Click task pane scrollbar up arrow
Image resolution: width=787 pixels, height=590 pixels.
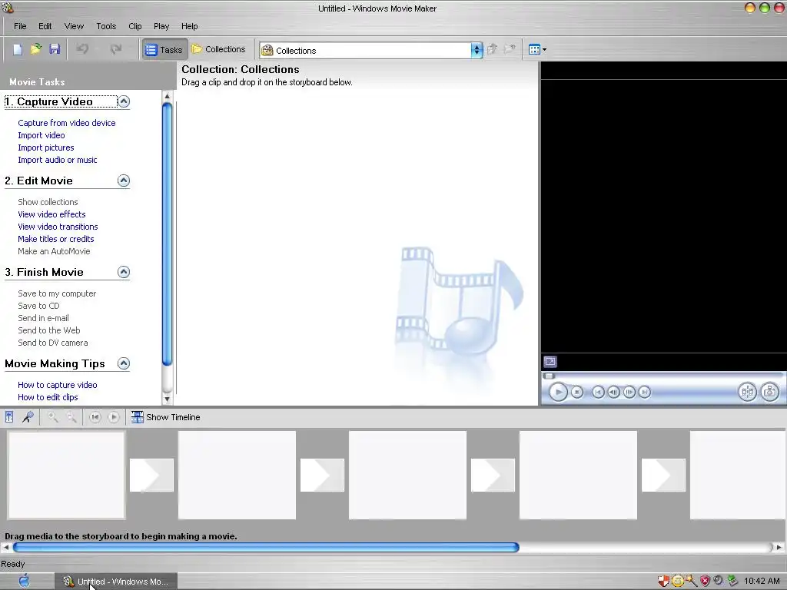(x=167, y=96)
